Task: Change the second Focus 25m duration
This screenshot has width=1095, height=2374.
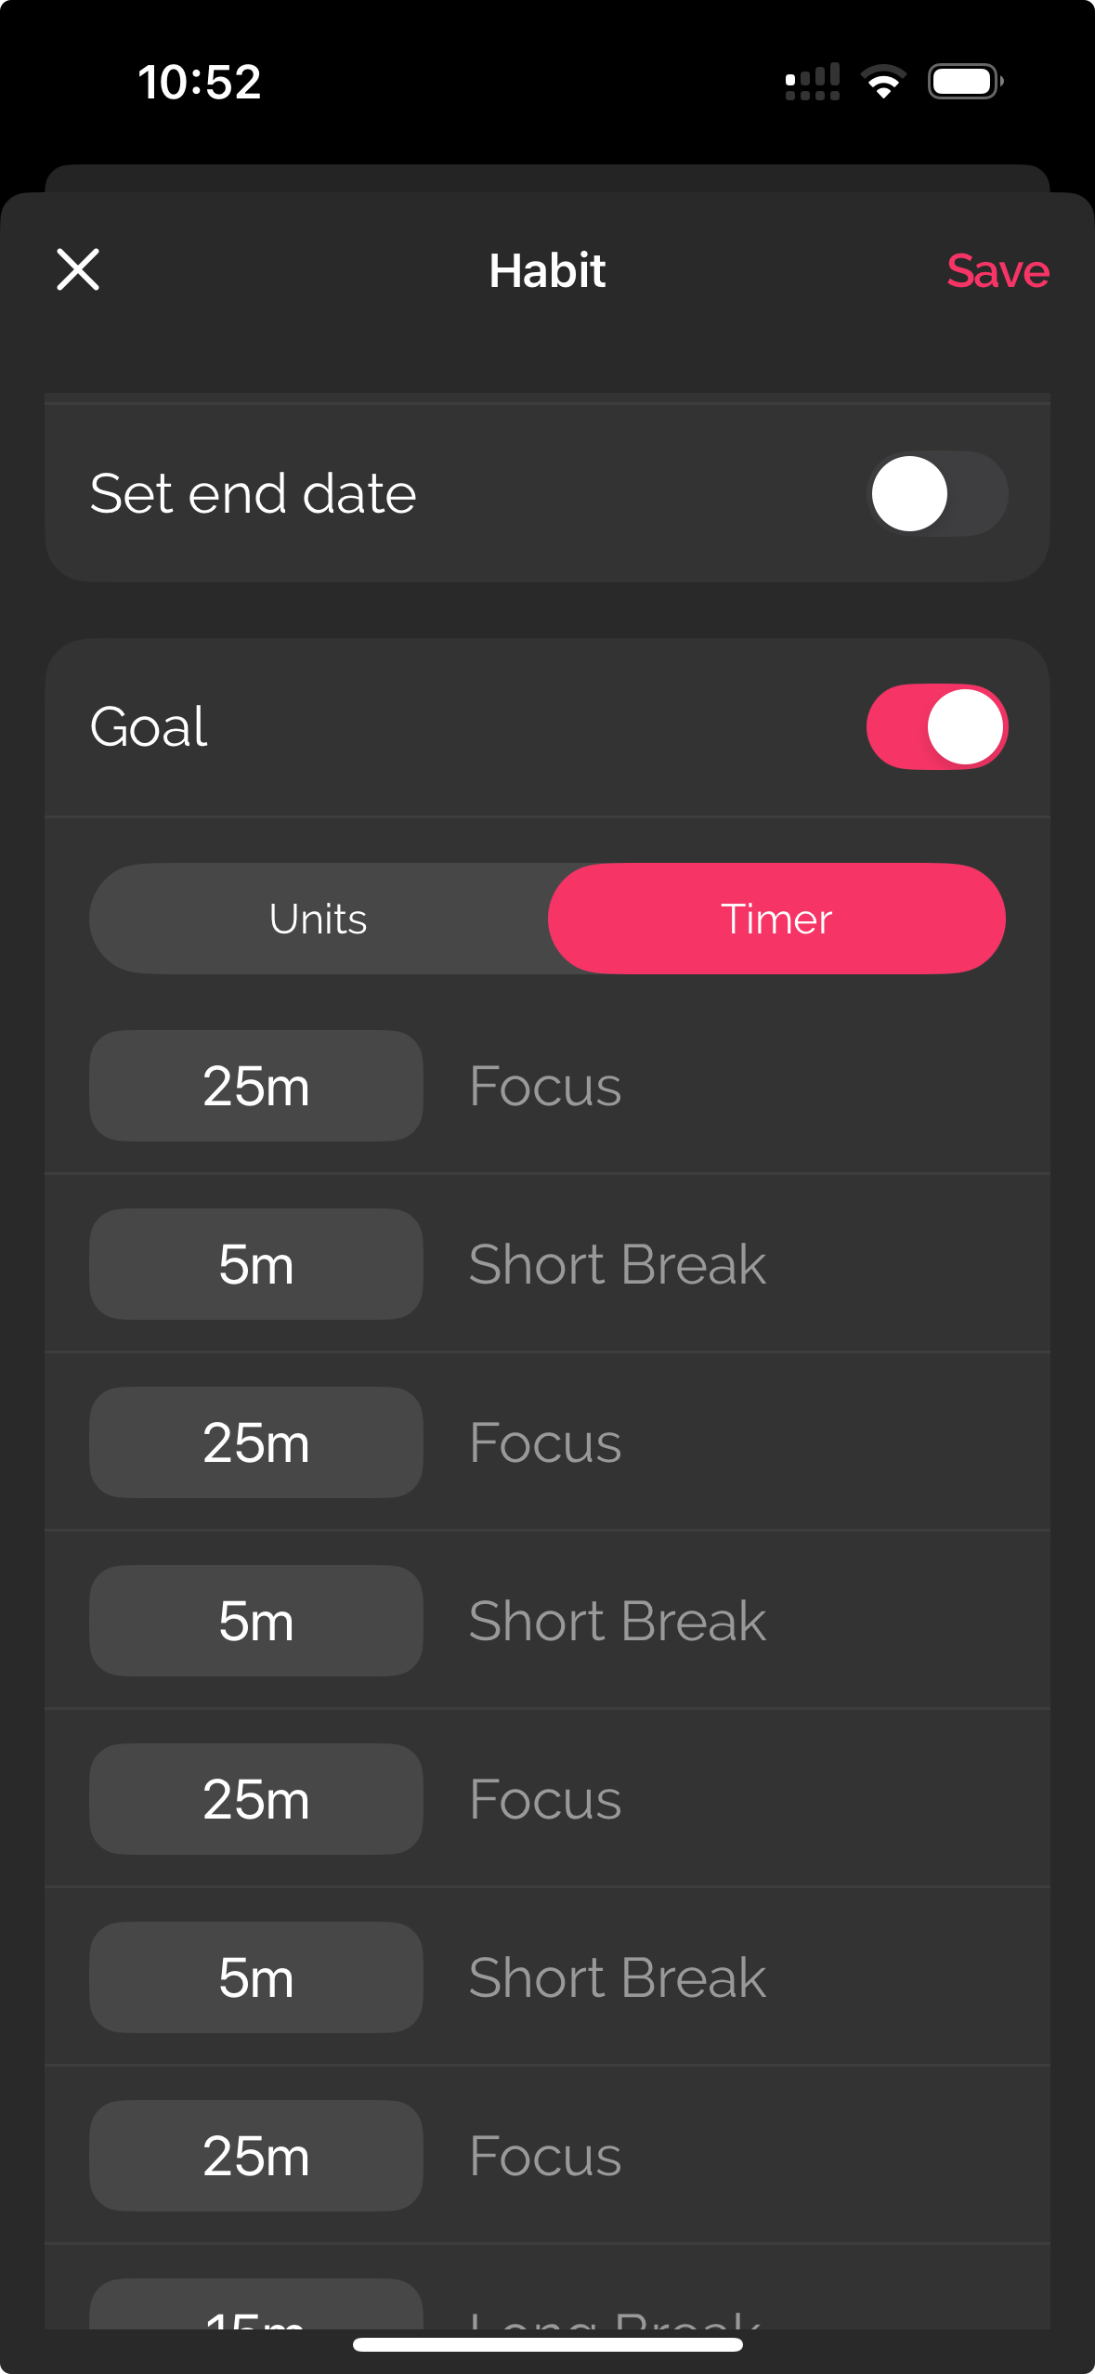Action: pos(256,1442)
